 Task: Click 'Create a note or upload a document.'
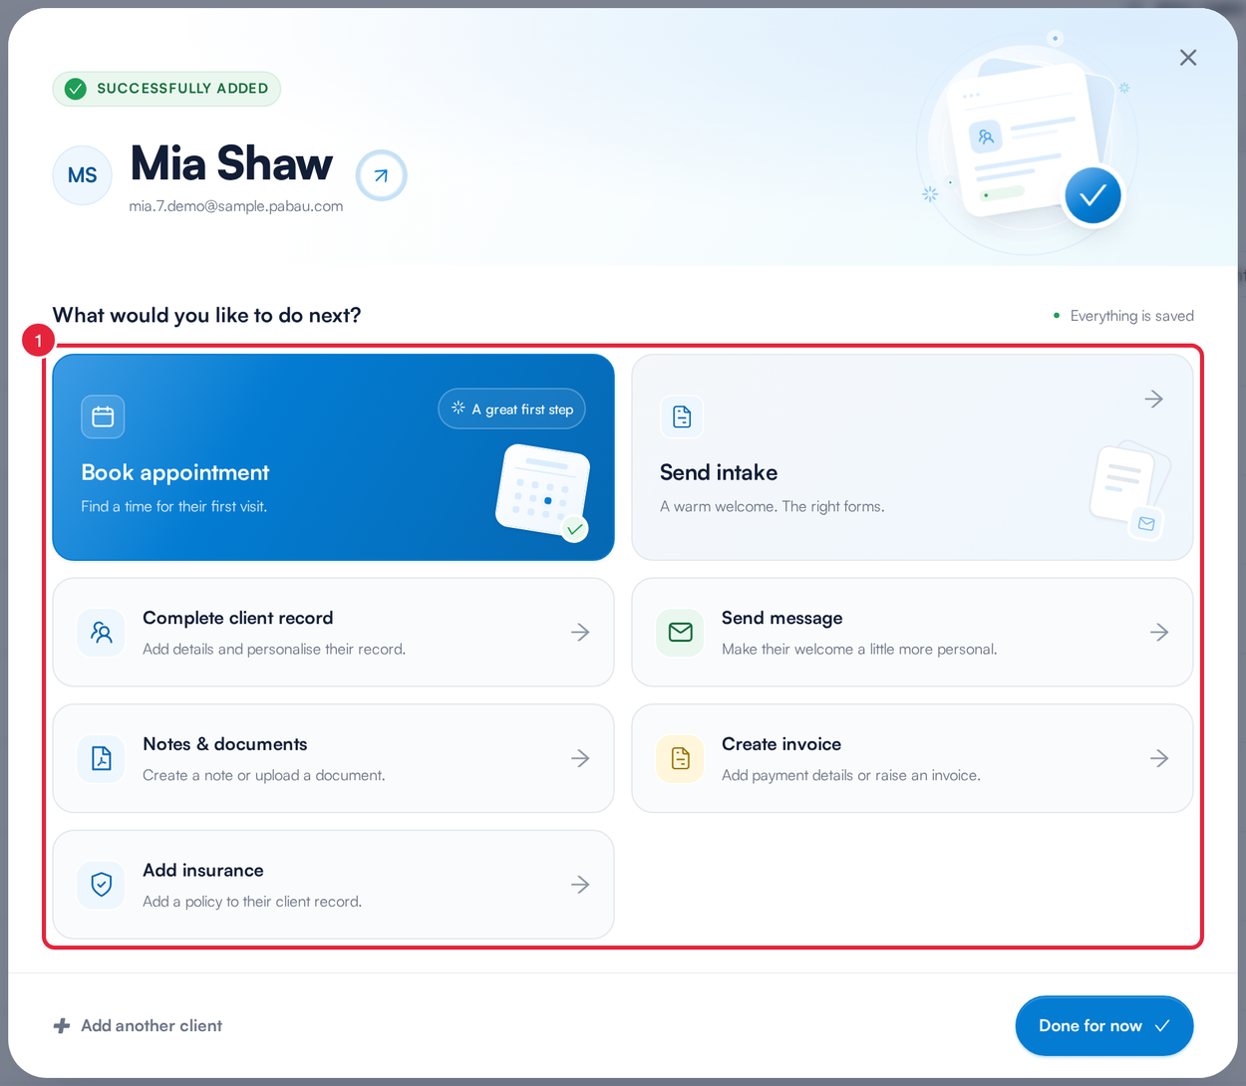264,775
